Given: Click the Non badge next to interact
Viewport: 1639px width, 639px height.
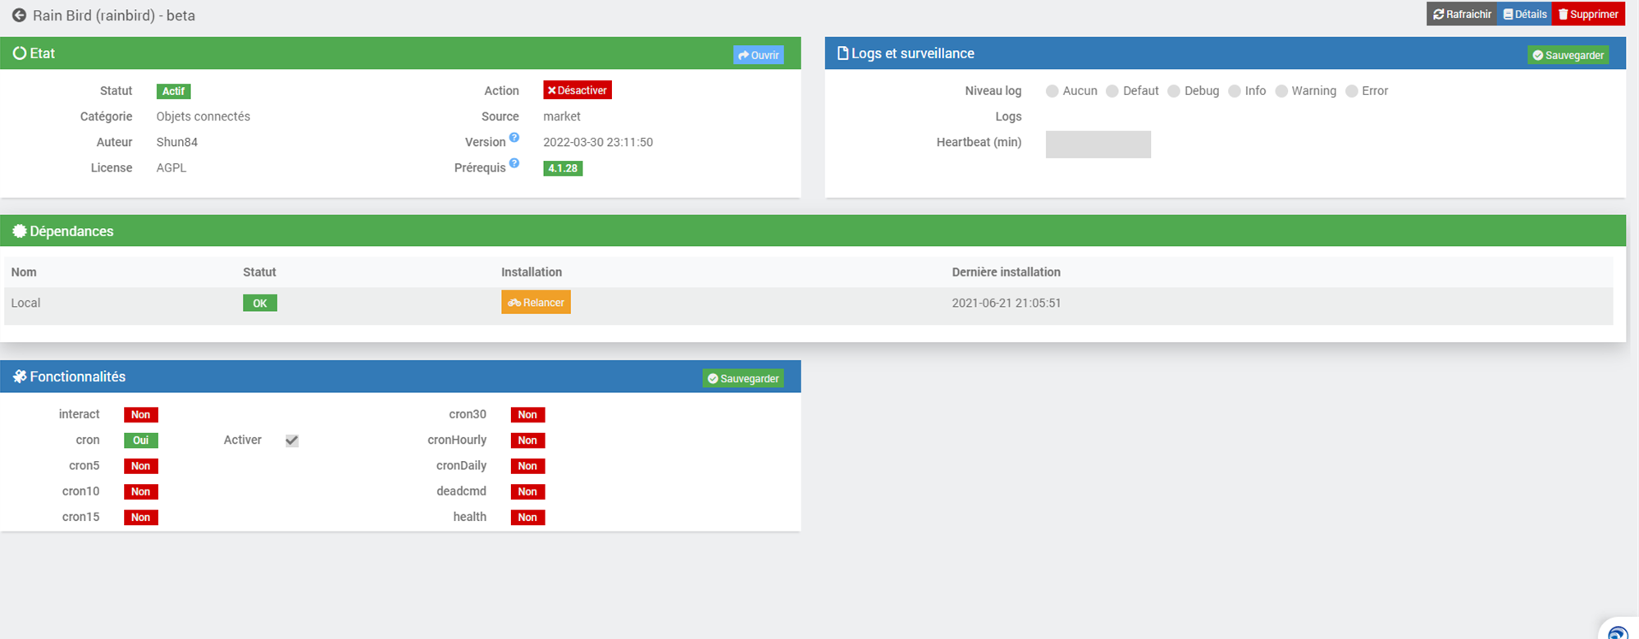Looking at the screenshot, I should pyautogui.click(x=141, y=415).
